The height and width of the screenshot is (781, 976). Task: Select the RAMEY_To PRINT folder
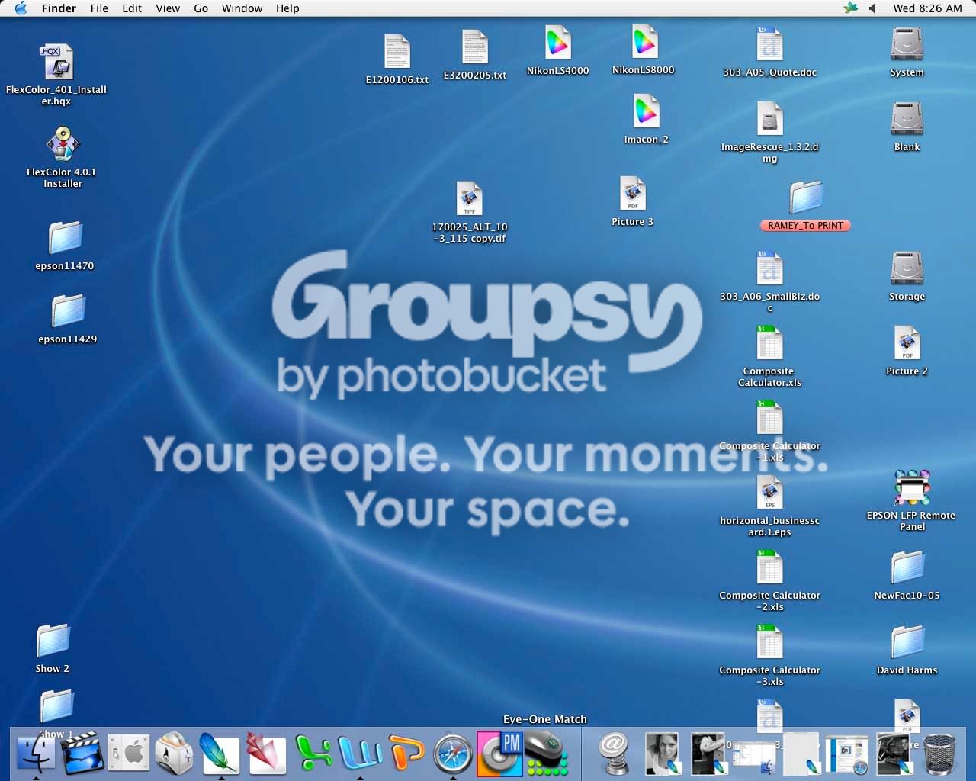(x=805, y=198)
